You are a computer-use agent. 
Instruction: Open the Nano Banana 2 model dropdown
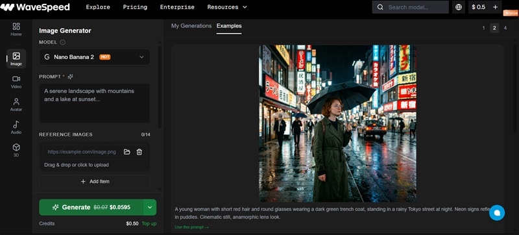[x=94, y=57]
